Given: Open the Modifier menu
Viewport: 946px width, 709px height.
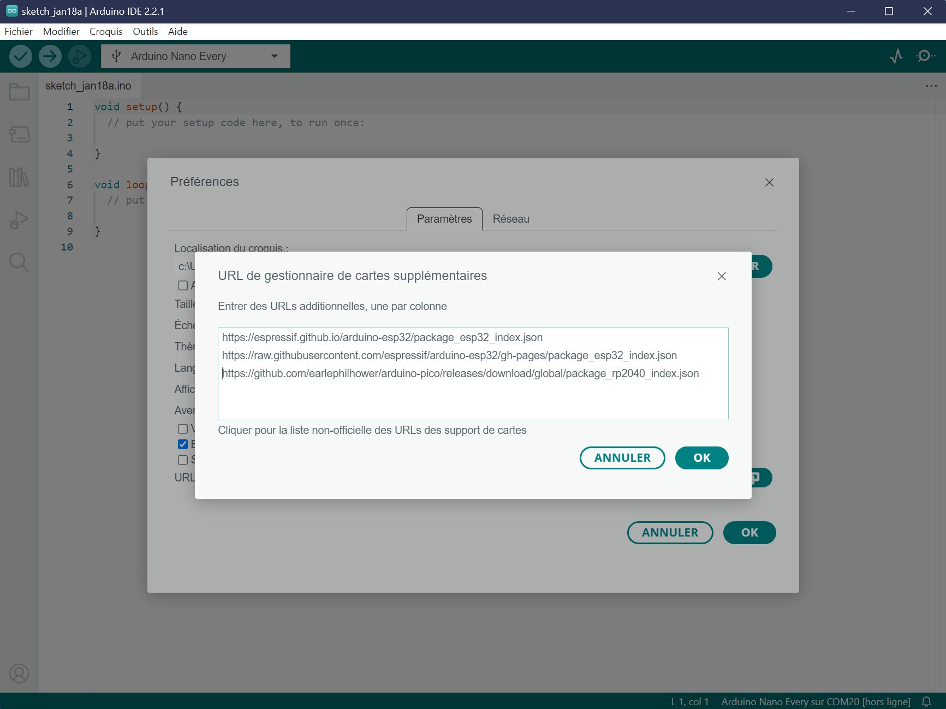Looking at the screenshot, I should pyautogui.click(x=61, y=32).
